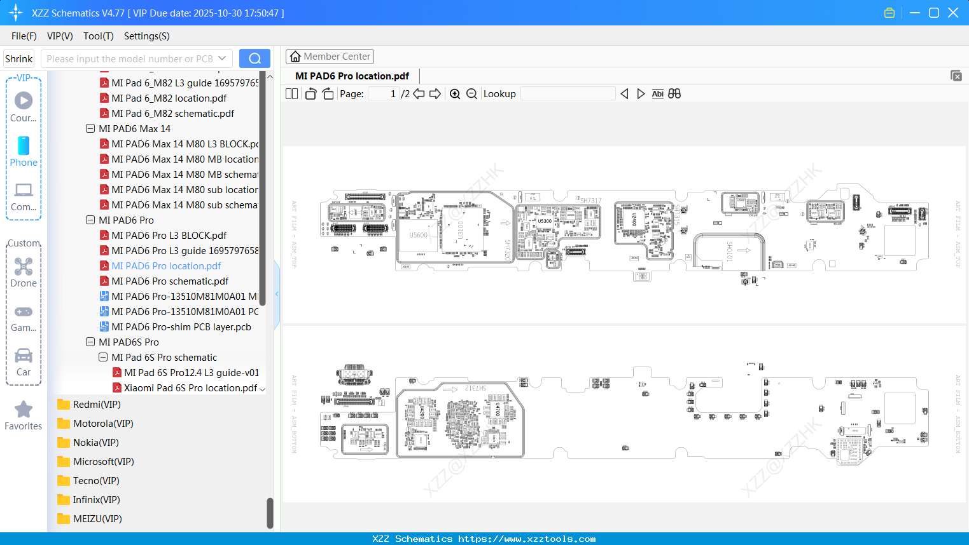
Task: Click the home icon beside Member Center
Action: (x=295, y=57)
